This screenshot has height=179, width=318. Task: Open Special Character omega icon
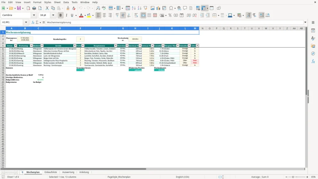point(171,8)
